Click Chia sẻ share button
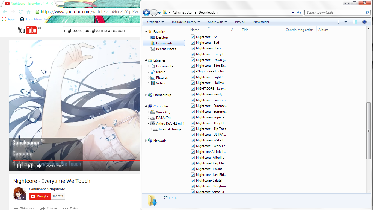The width and height of the screenshot is (373, 210). click(x=49, y=208)
